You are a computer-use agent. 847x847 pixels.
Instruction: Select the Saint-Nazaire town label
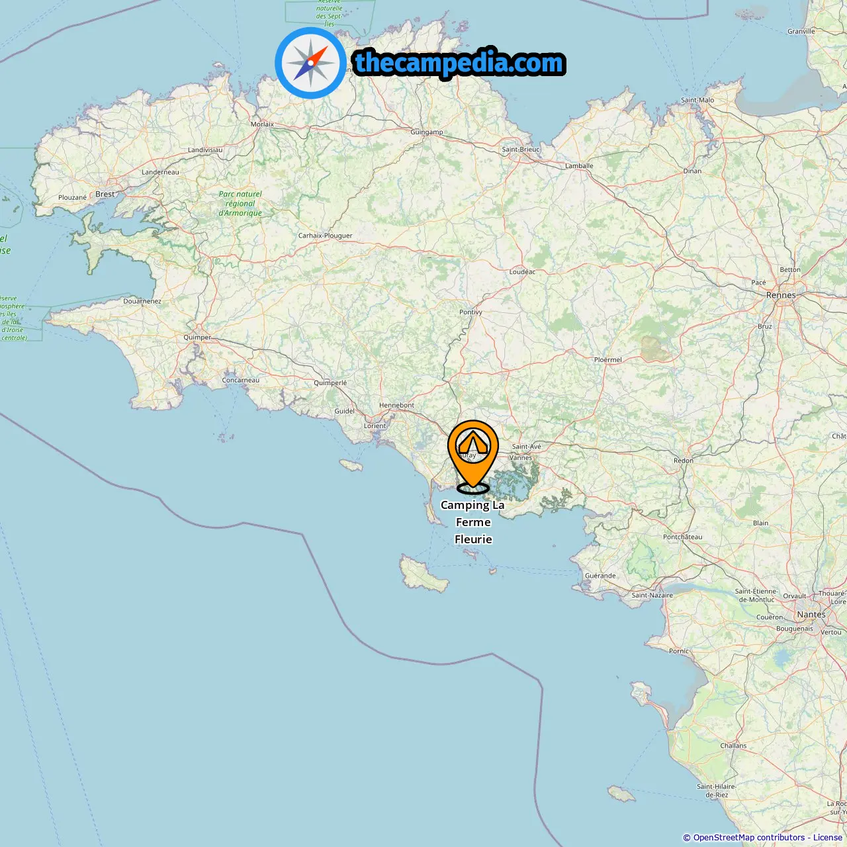tap(652, 595)
